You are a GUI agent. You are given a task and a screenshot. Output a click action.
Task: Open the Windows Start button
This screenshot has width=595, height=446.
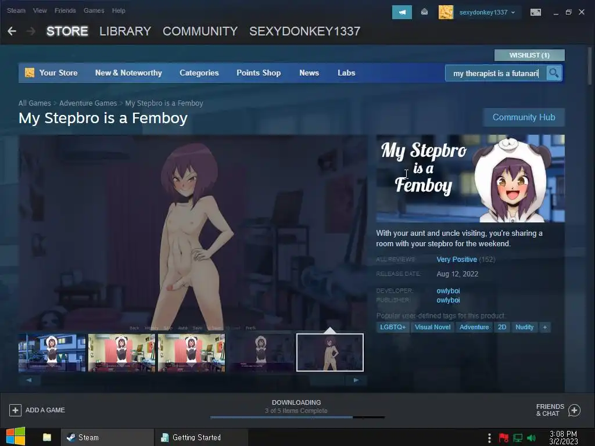[16, 437]
